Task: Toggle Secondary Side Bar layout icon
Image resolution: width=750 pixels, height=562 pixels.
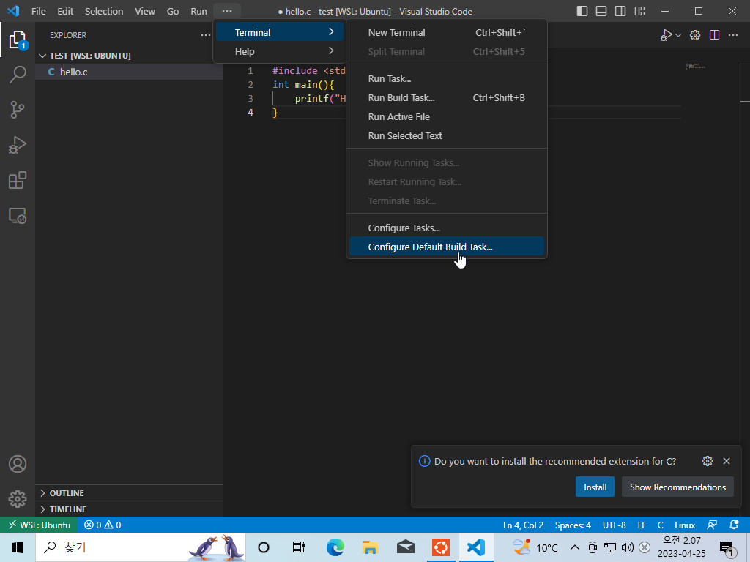Action: [620, 11]
